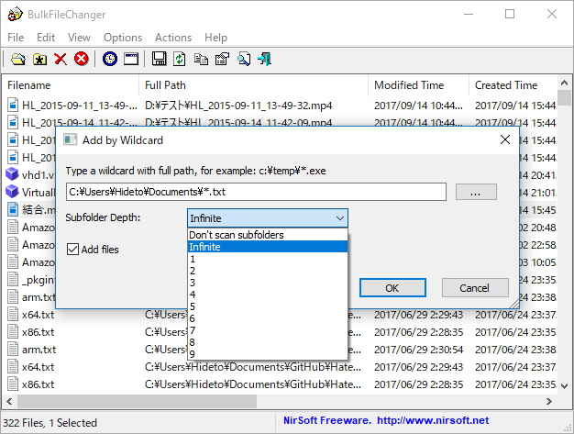Image resolution: width=574 pixels, height=434 pixels.
Task: Sort by the Filename column header
Action: tap(71, 85)
